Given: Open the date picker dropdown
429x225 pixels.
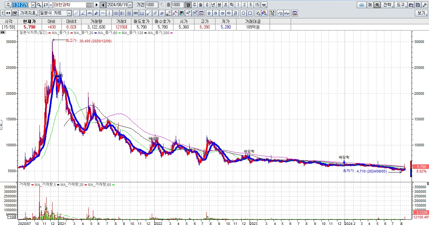Looking at the screenshot, I should coord(130,5).
